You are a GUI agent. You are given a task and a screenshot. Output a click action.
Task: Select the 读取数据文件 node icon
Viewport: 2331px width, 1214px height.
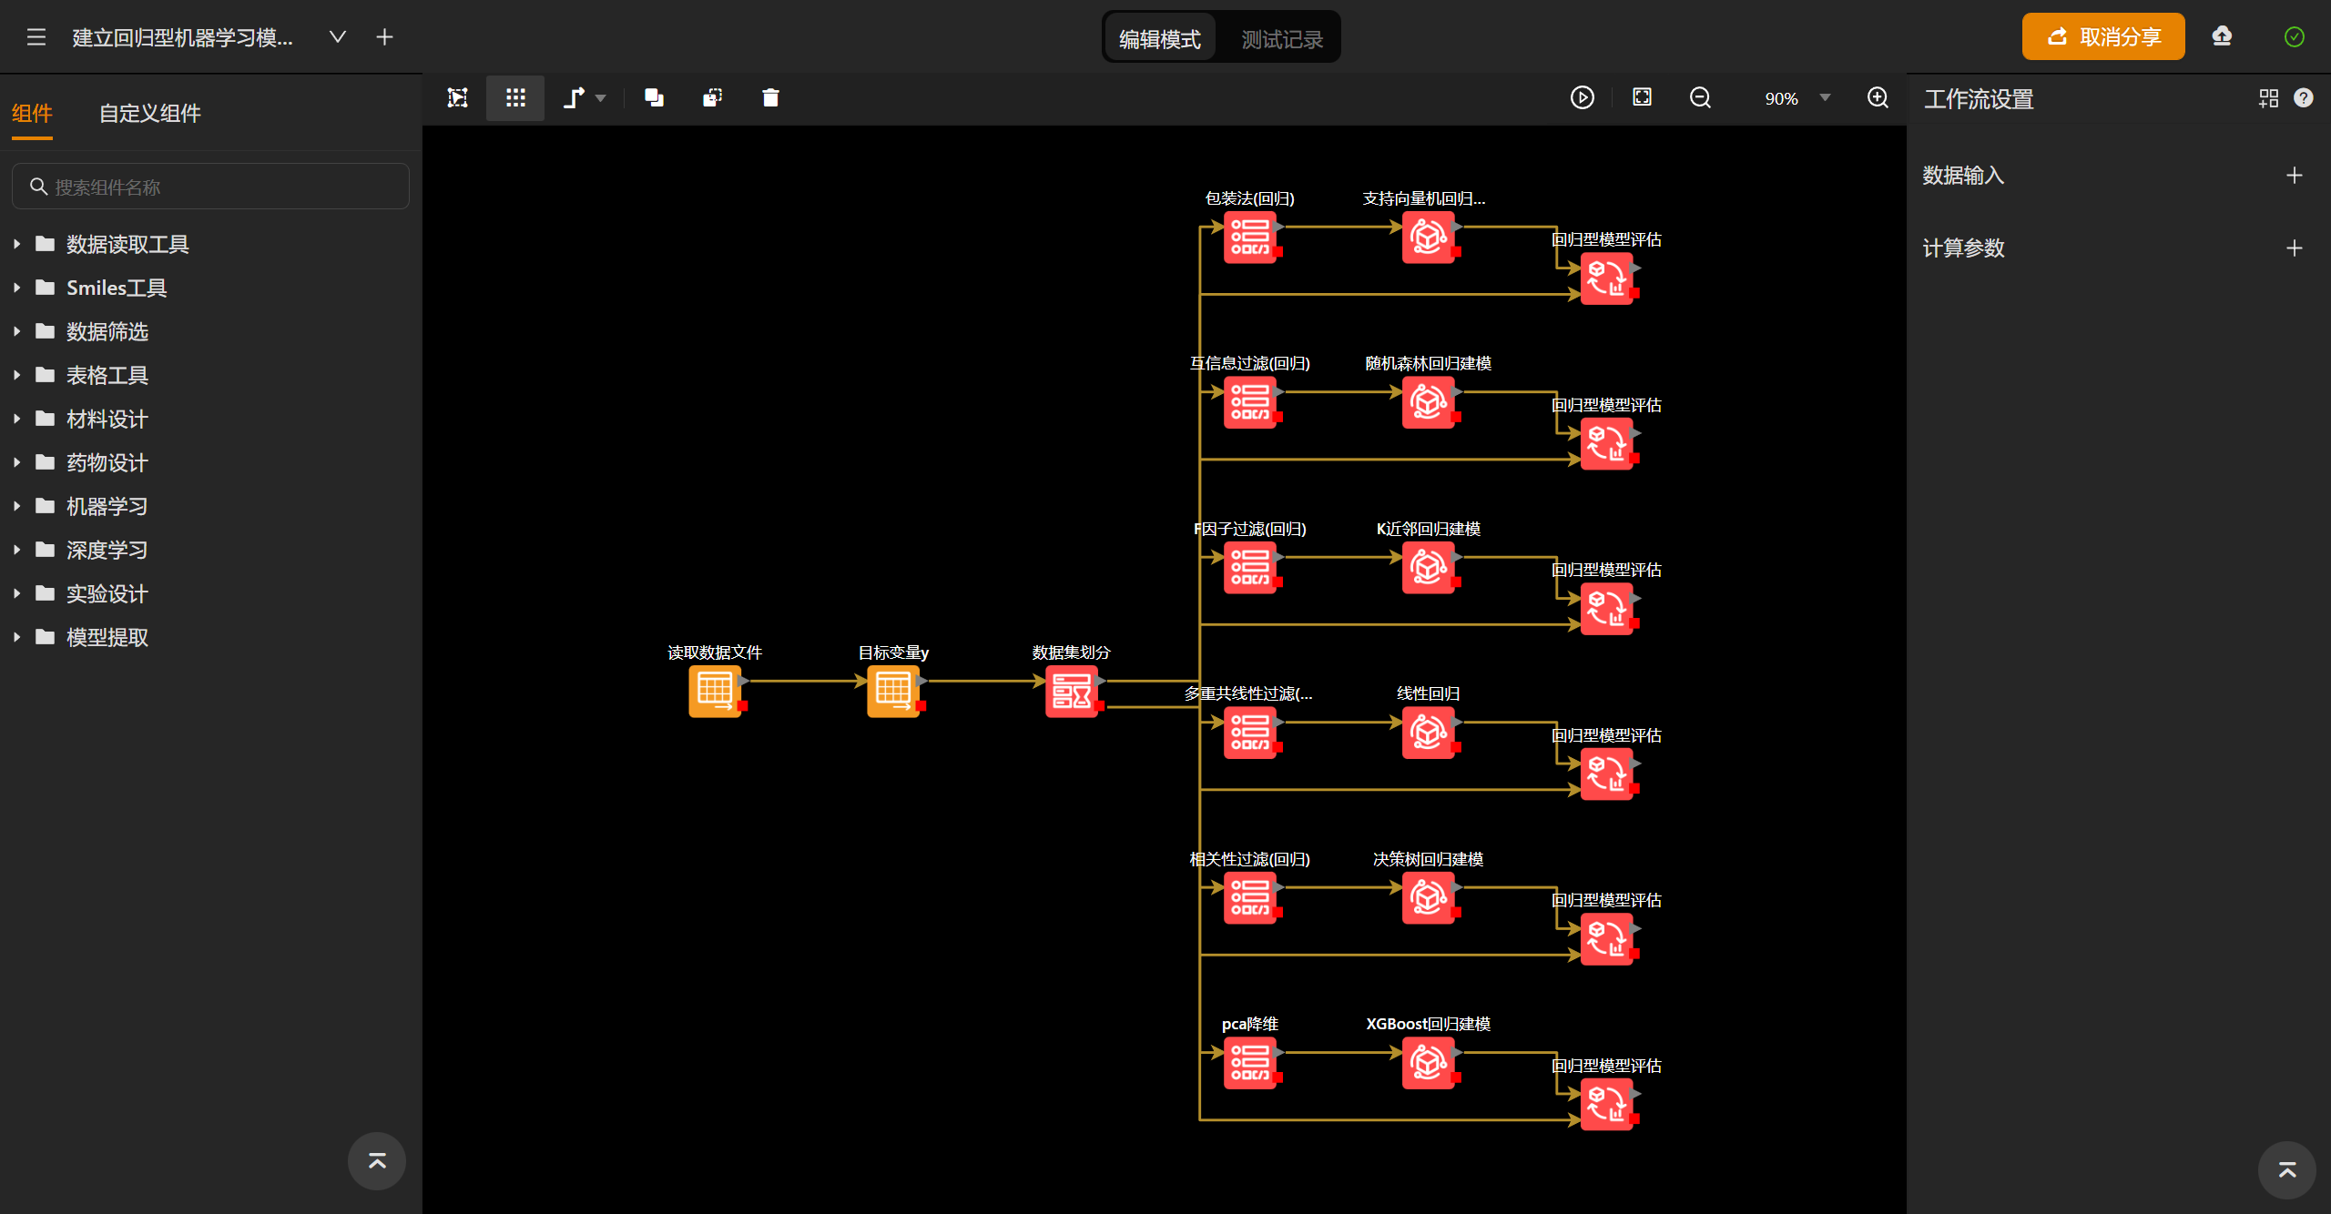[715, 692]
